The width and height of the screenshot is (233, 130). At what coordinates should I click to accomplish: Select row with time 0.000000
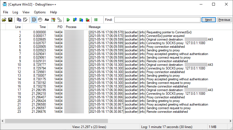tap(116, 32)
